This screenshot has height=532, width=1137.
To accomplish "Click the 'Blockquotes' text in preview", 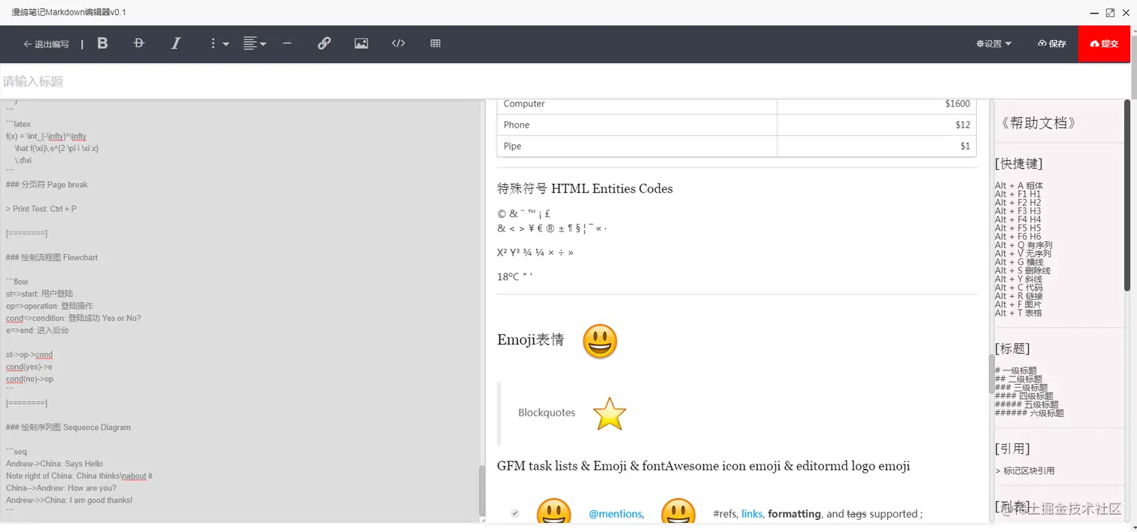I will point(547,413).
